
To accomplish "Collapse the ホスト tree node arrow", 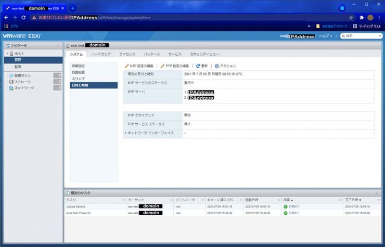I will point(7,54).
